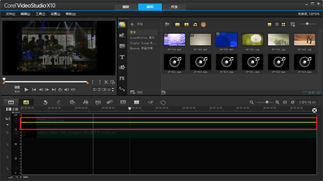
Task: Select the SP-M01.mpa audio clip
Action: click(x=175, y=62)
